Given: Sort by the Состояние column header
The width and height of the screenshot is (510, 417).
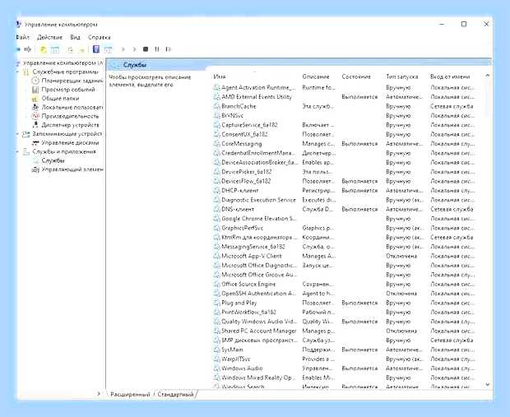Looking at the screenshot, I should [356, 76].
